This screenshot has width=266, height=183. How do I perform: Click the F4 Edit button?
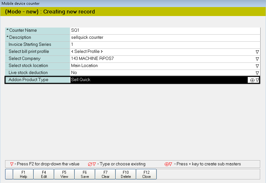44,174
